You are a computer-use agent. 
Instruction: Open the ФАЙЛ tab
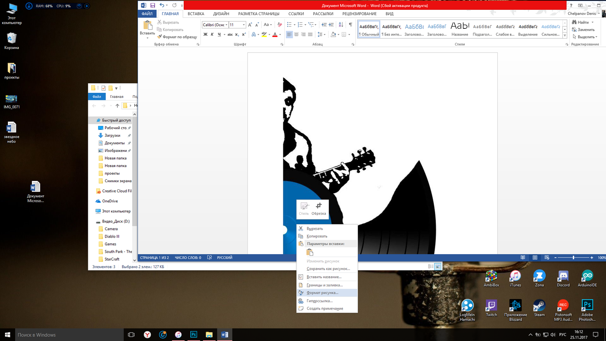pyautogui.click(x=147, y=14)
